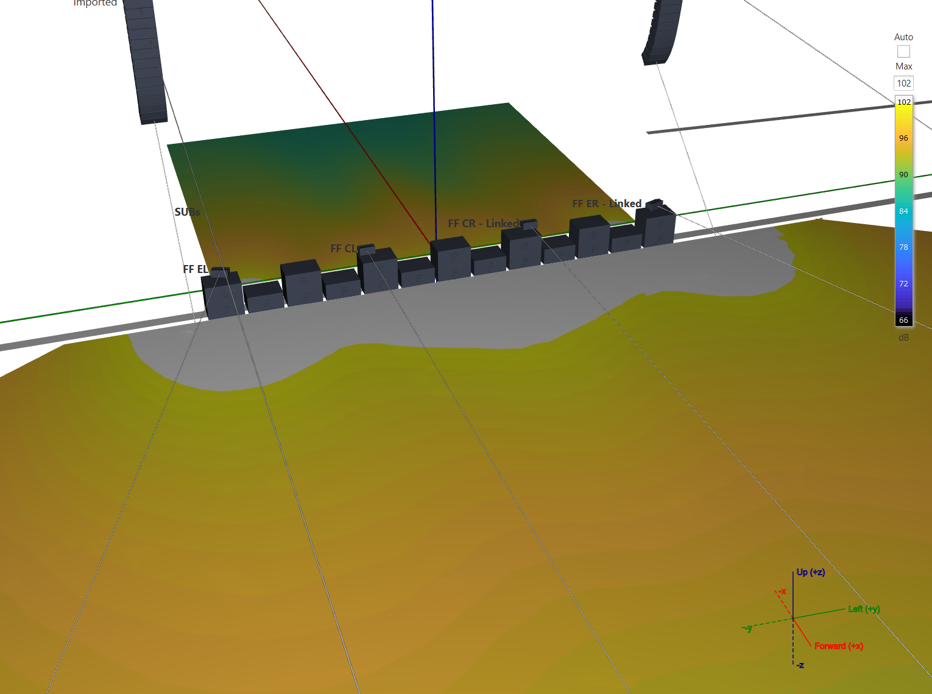Click the 3D axis orientation gizmo
Image resolution: width=932 pixels, height=694 pixels.
click(x=794, y=618)
